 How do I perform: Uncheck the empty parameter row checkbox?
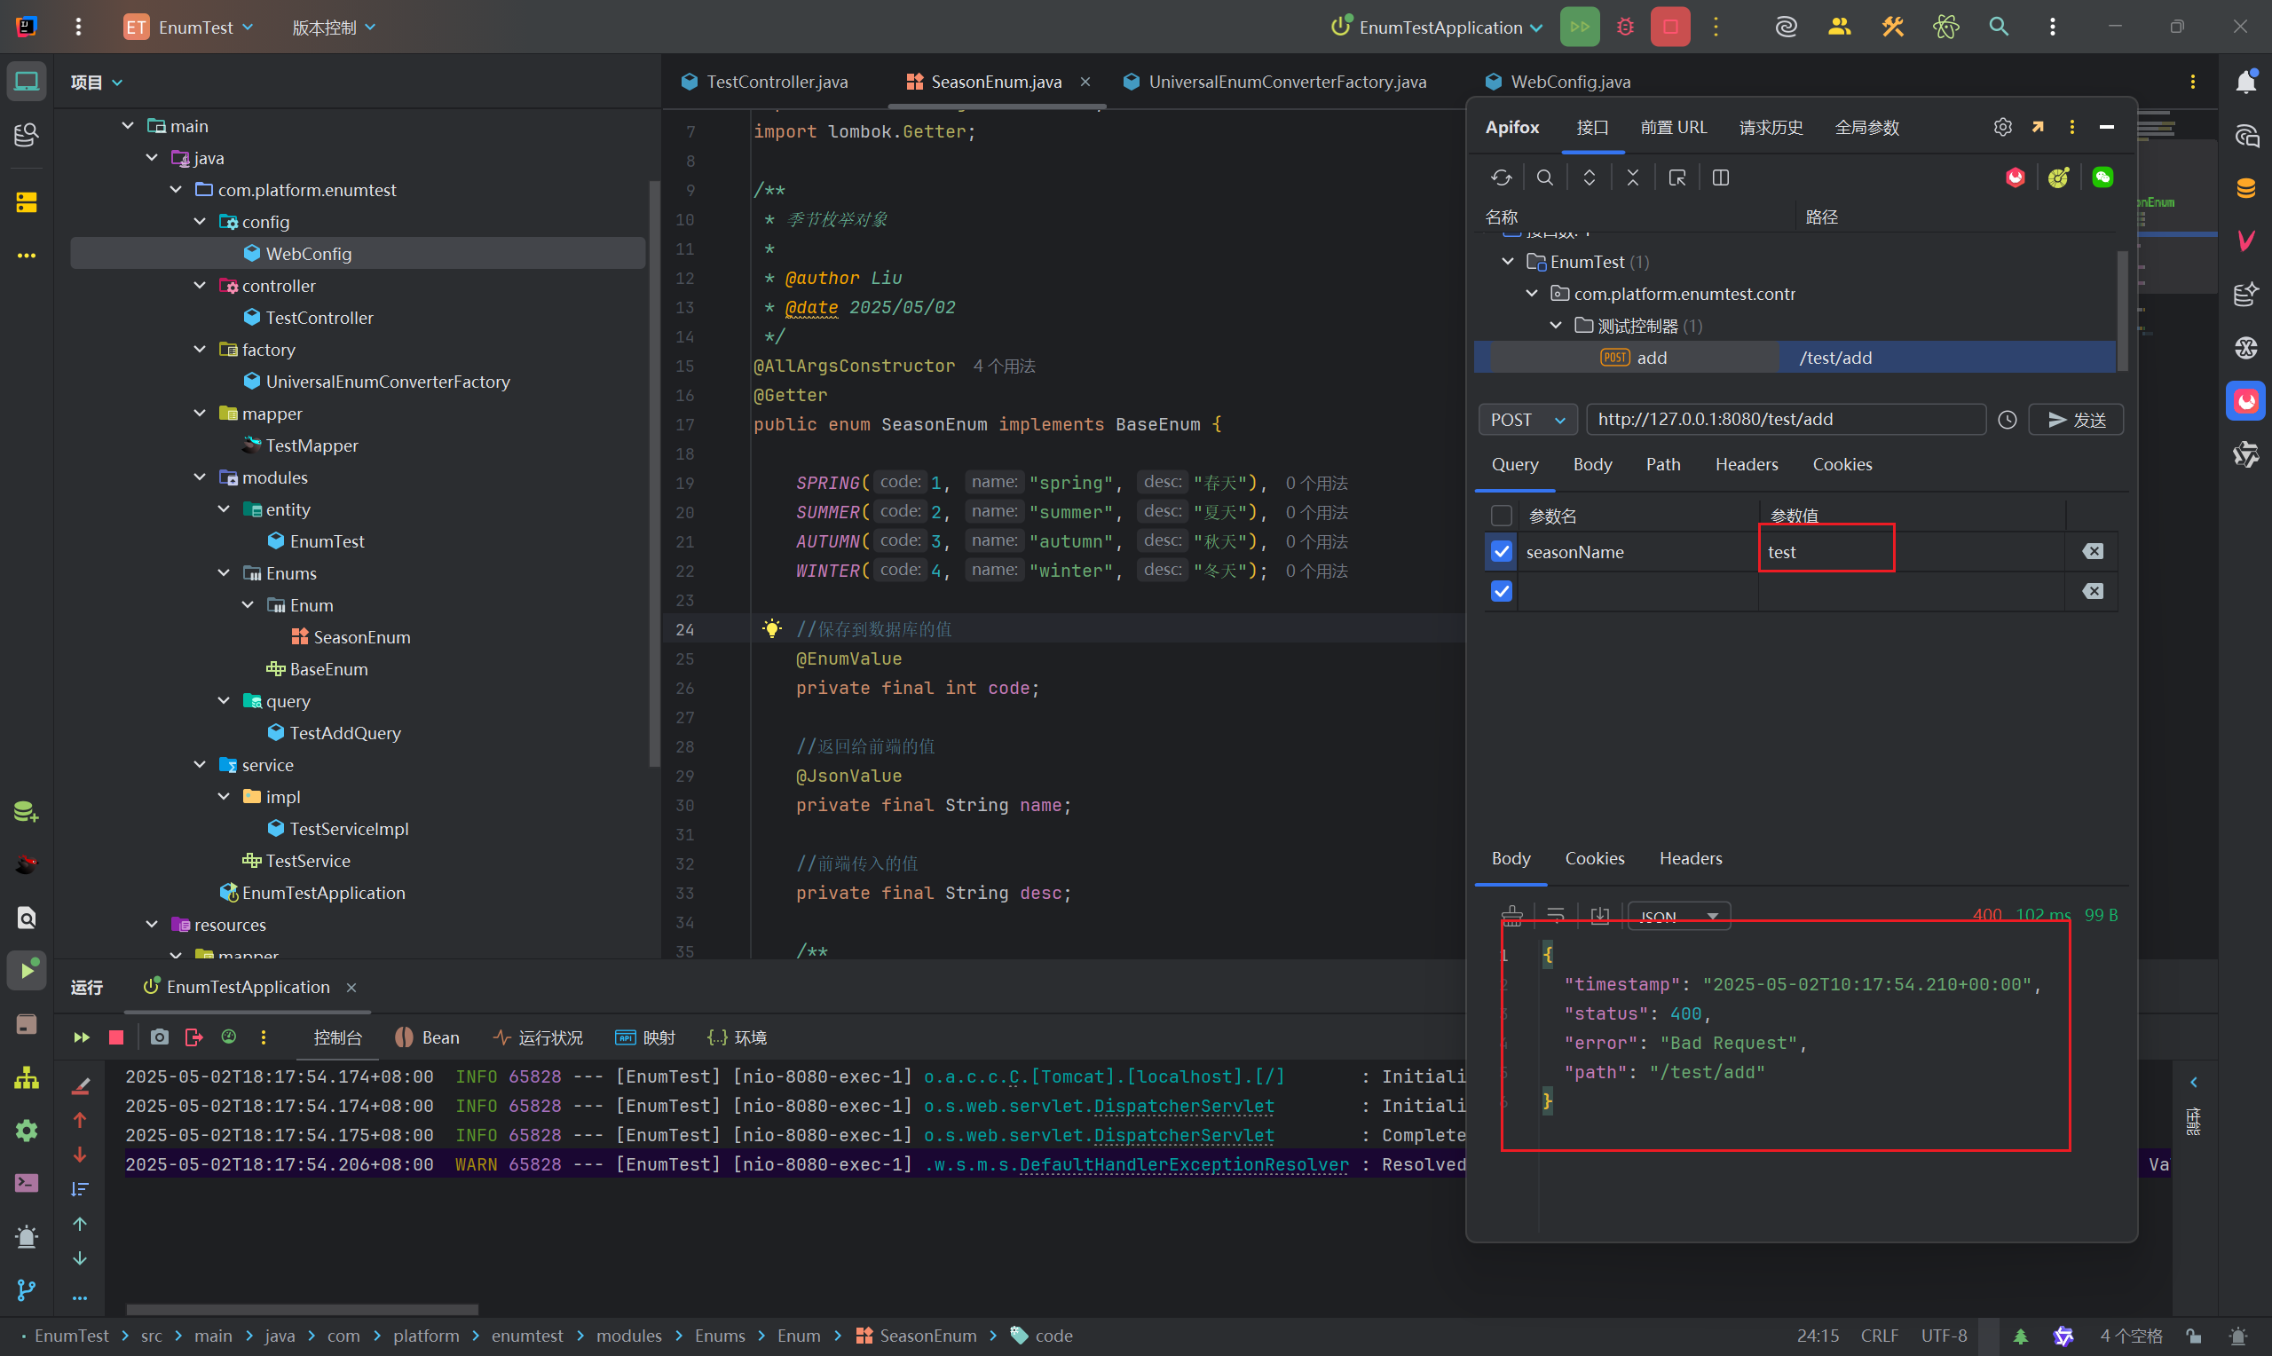pyautogui.click(x=1501, y=591)
